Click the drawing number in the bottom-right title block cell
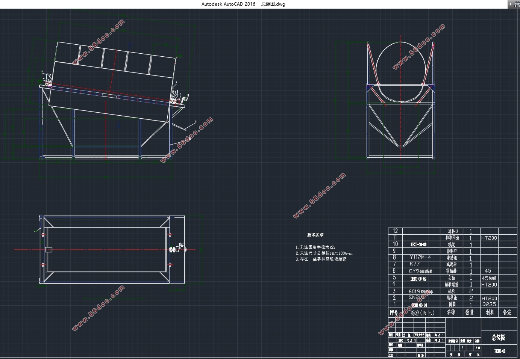 (500, 351)
